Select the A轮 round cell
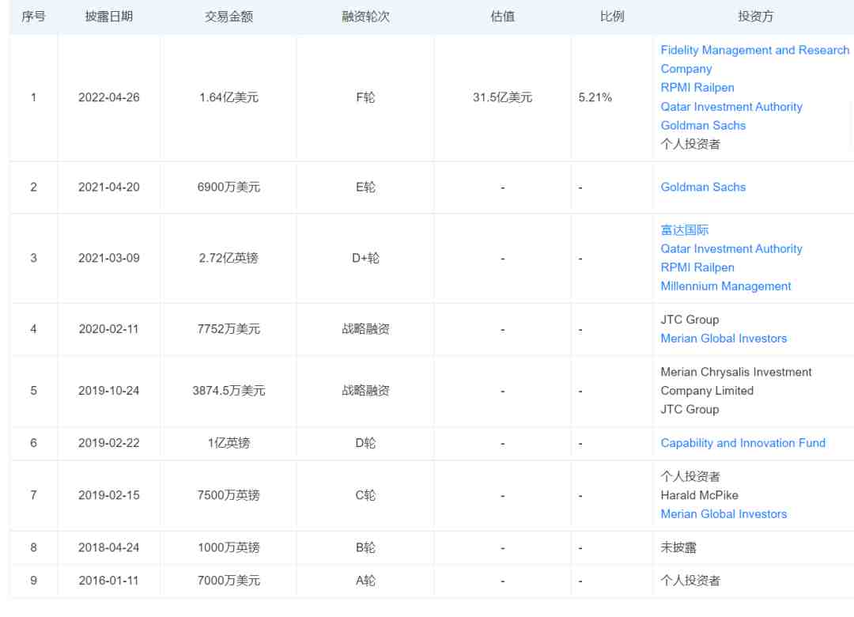The height and width of the screenshot is (617, 854). [365, 581]
